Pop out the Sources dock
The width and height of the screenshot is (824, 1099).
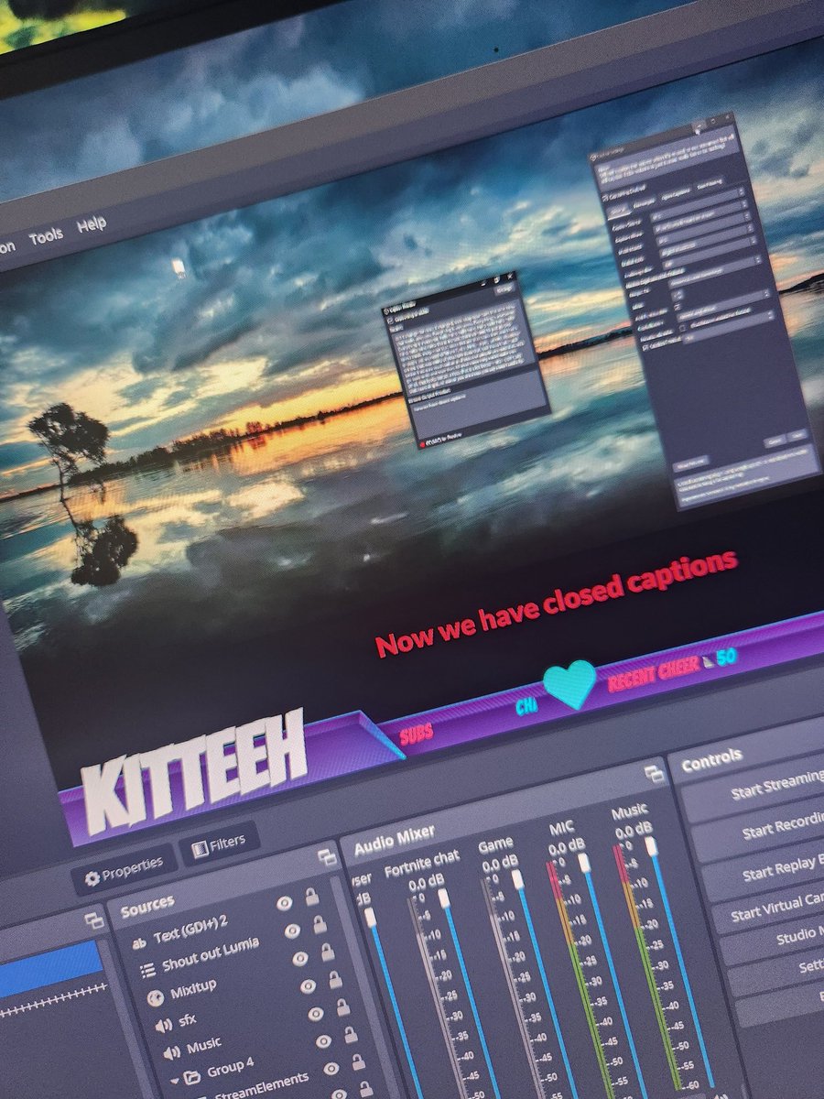click(x=327, y=857)
